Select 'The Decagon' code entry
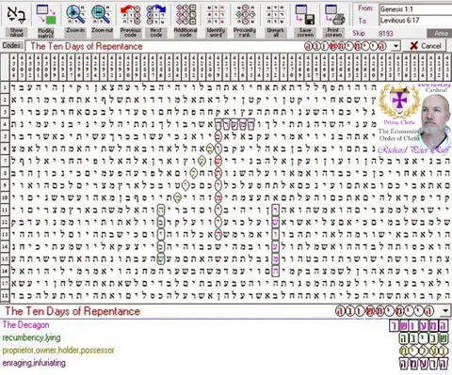The height and width of the screenshot is (375, 452). point(26,325)
